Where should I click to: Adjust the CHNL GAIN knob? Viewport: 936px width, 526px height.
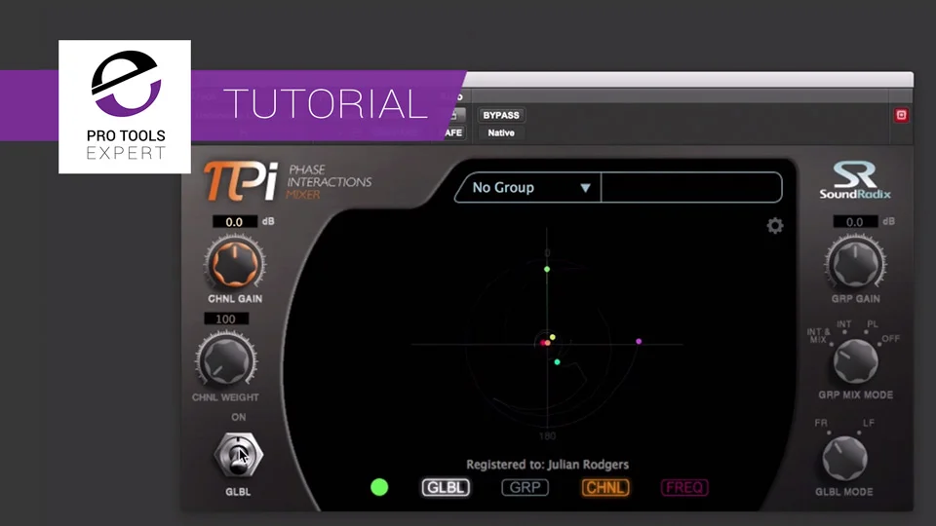(x=235, y=263)
